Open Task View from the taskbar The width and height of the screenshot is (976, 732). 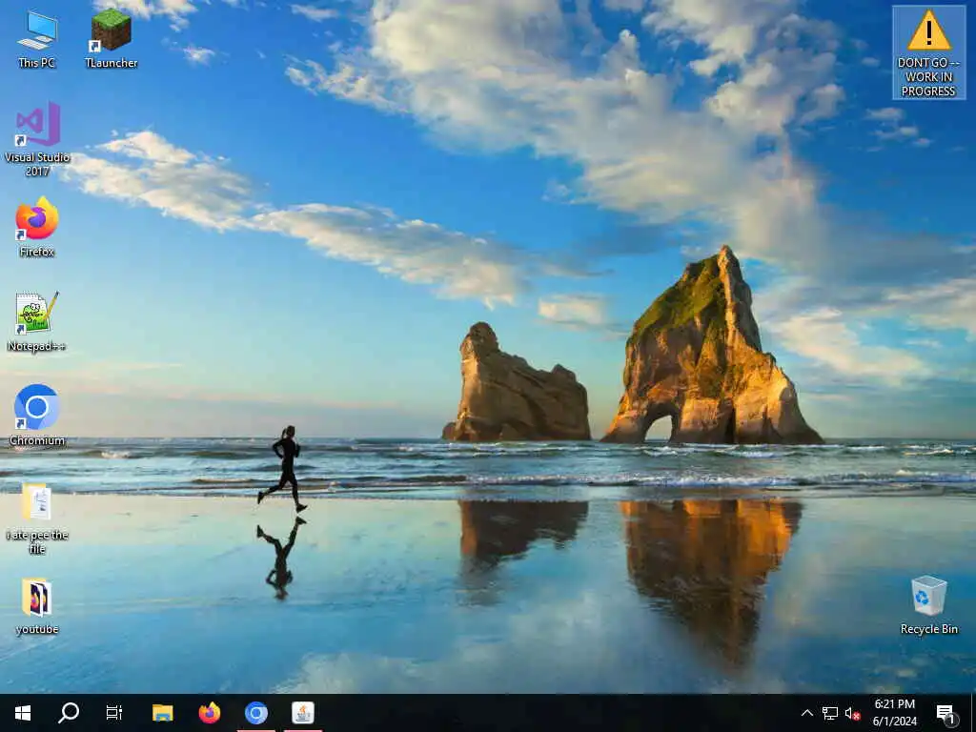pyautogui.click(x=114, y=713)
